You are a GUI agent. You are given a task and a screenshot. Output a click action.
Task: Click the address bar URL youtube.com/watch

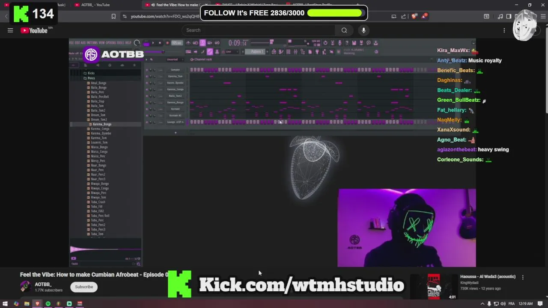(165, 16)
